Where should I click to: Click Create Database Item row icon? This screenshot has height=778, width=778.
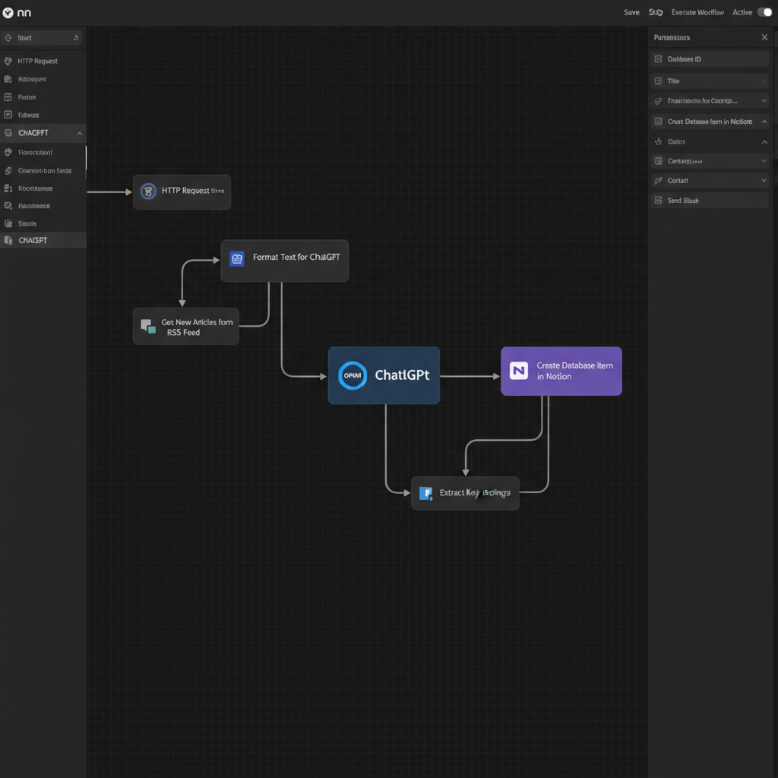click(659, 122)
